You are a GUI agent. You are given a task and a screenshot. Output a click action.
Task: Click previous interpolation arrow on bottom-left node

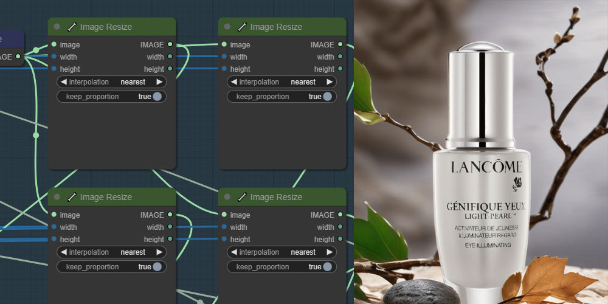pyautogui.click(x=64, y=252)
